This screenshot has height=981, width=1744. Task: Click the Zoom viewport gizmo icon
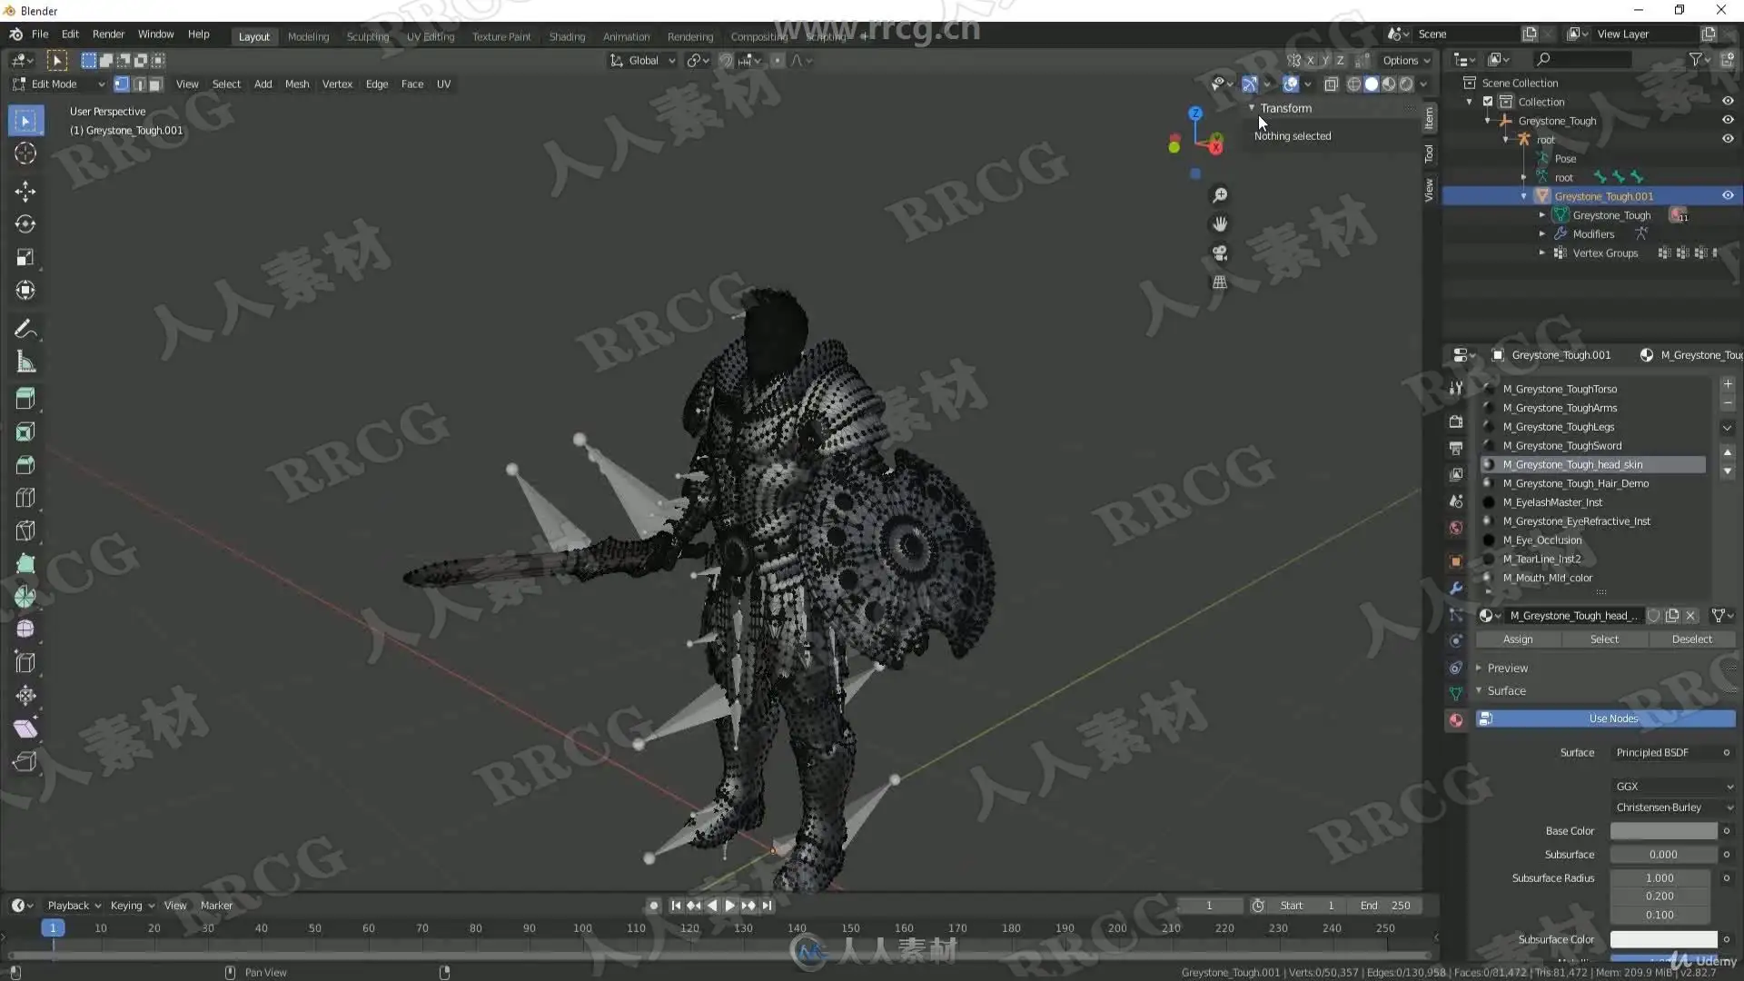(1220, 195)
